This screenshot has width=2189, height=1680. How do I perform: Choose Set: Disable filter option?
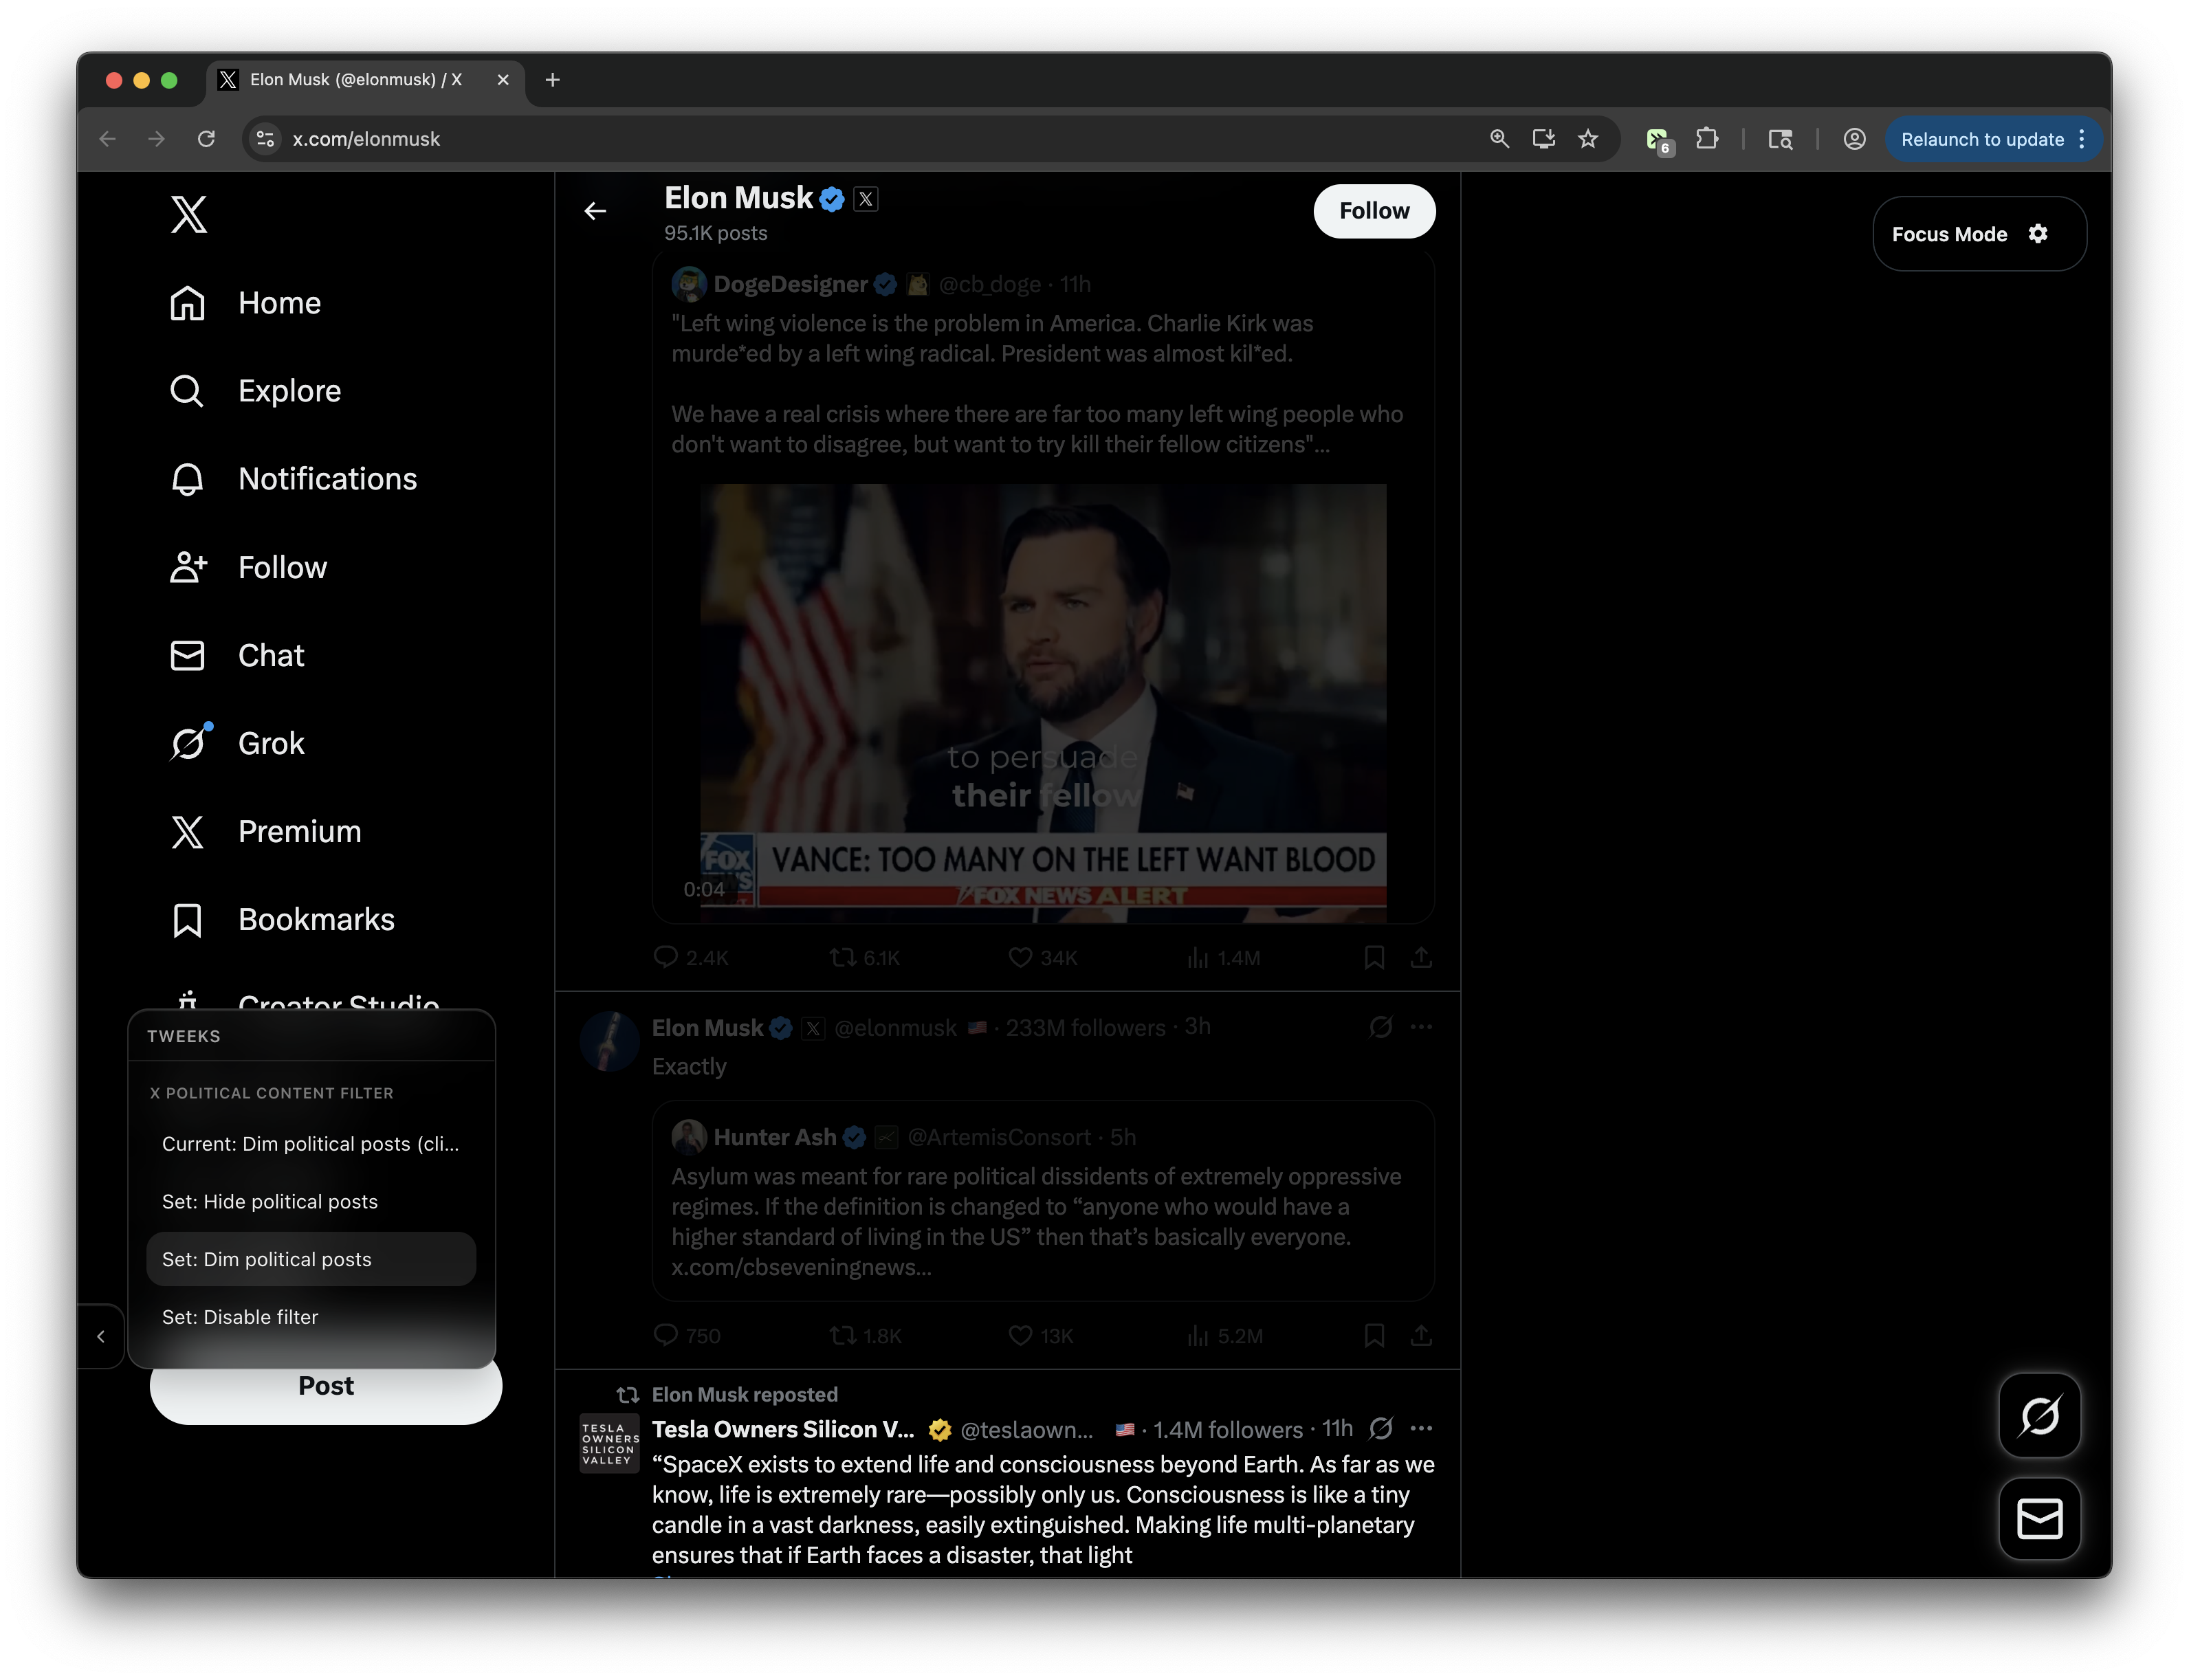coord(240,1317)
